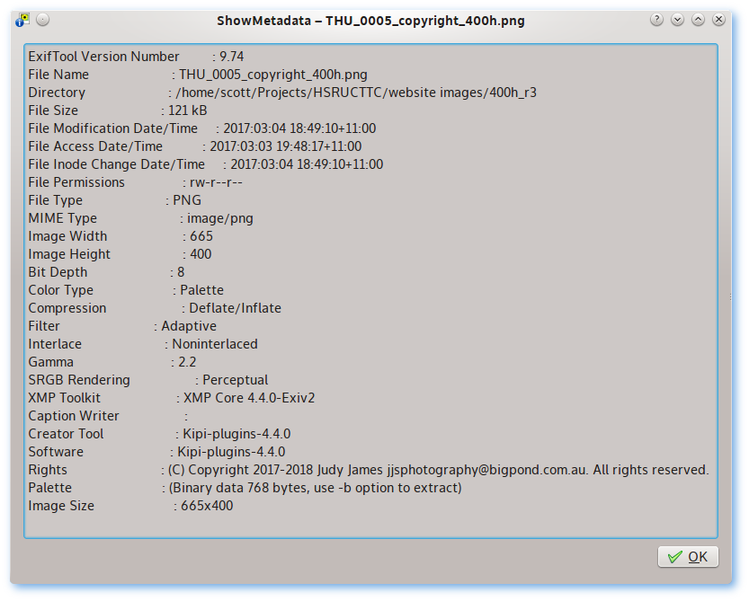Click the Caption Writer row

click(x=108, y=416)
